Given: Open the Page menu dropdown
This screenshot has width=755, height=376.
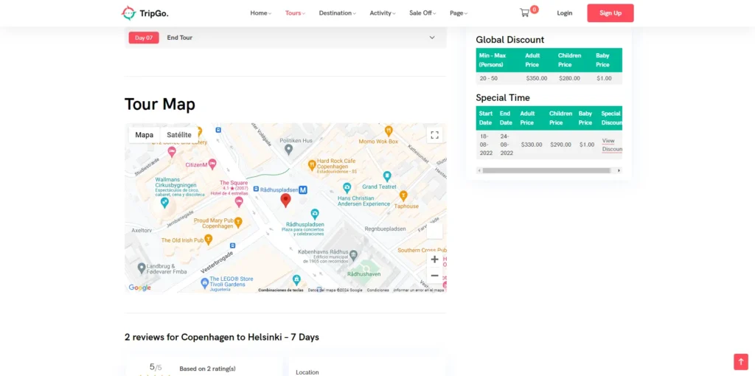Looking at the screenshot, I should [x=459, y=13].
